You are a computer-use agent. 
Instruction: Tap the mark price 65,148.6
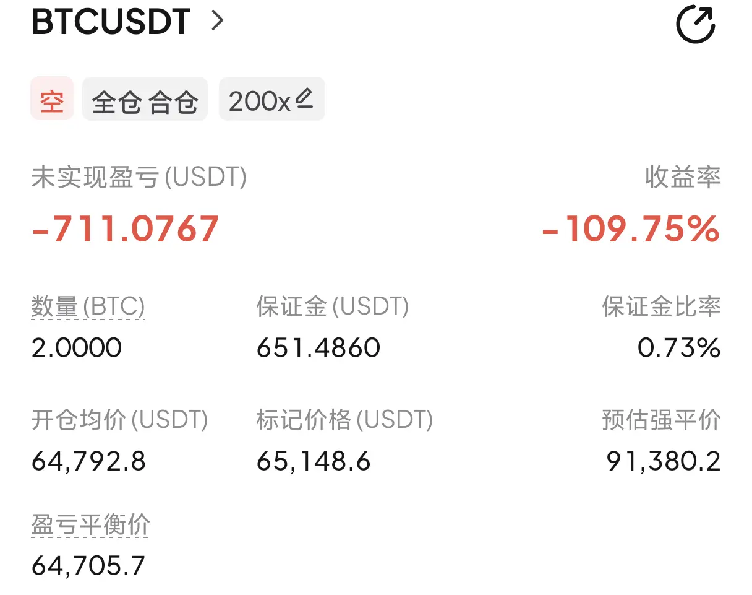click(x=314, y=461)
